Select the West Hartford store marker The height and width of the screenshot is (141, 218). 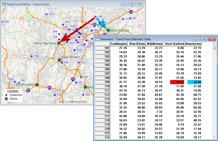tap(59, 43)
